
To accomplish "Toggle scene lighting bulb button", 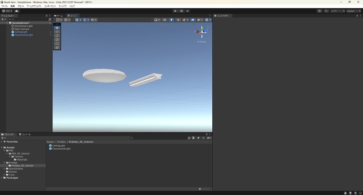I will coord(171,20).
